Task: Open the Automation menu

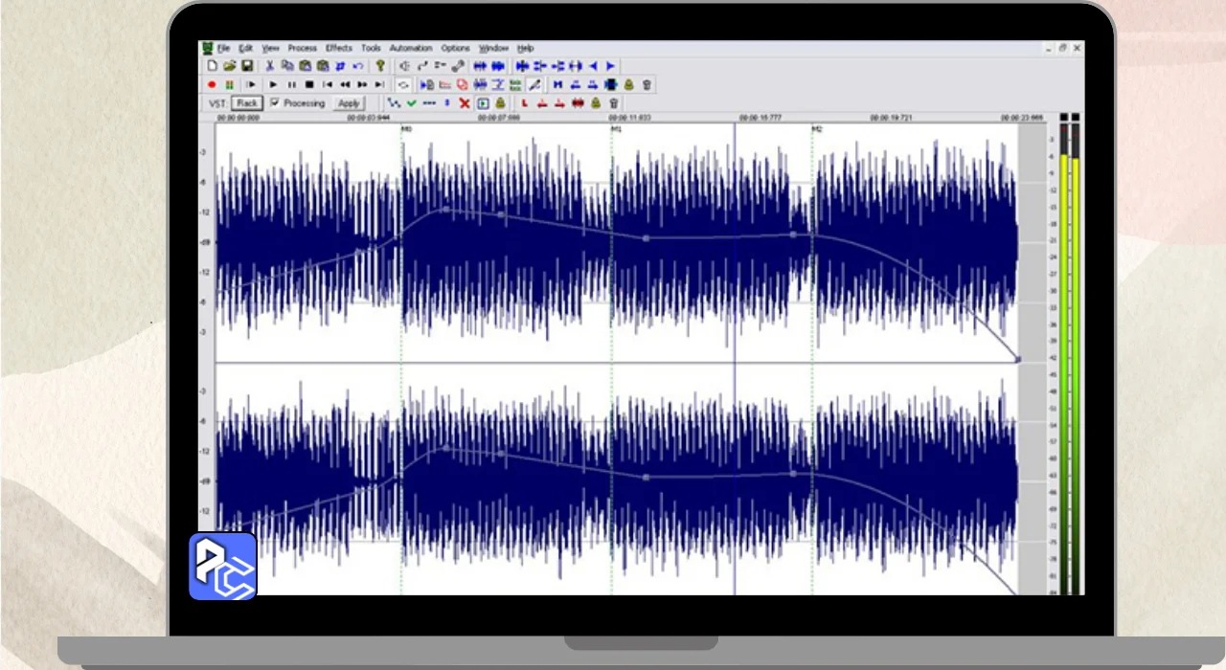Action: pyautogui.click(x=411, y=48)
